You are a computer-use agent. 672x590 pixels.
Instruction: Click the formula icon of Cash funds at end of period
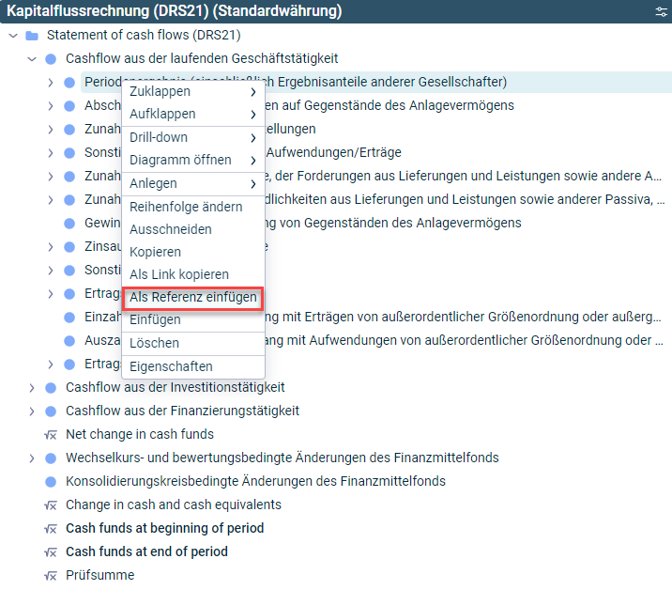point(51,552)
